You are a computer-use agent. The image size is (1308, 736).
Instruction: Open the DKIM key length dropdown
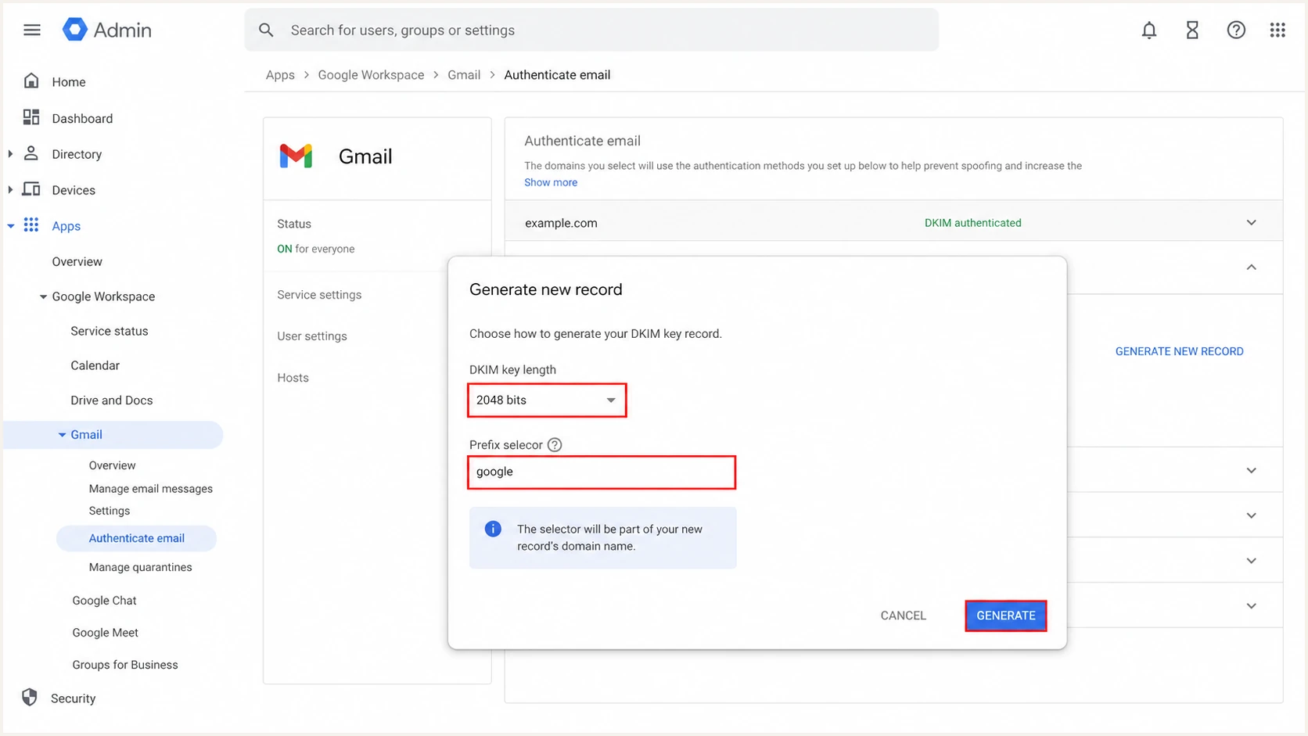(547, 400)
